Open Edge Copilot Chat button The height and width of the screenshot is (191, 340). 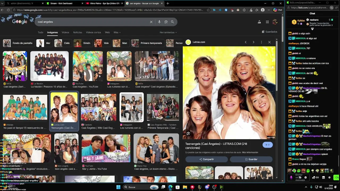click(278, 10)
